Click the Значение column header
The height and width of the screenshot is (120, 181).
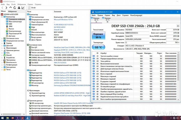pos(58,12)
